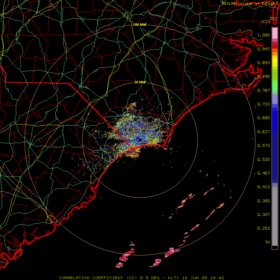Viewport: 280px width, 280px height.
Task: Click the Correlation Coefficient product caption
Action: point(142,278)
